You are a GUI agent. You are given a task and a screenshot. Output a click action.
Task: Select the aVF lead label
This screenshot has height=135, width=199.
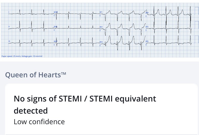55,41
